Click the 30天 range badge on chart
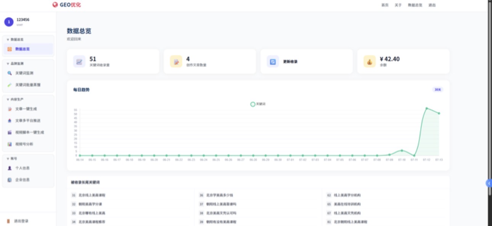 [437, 90]
